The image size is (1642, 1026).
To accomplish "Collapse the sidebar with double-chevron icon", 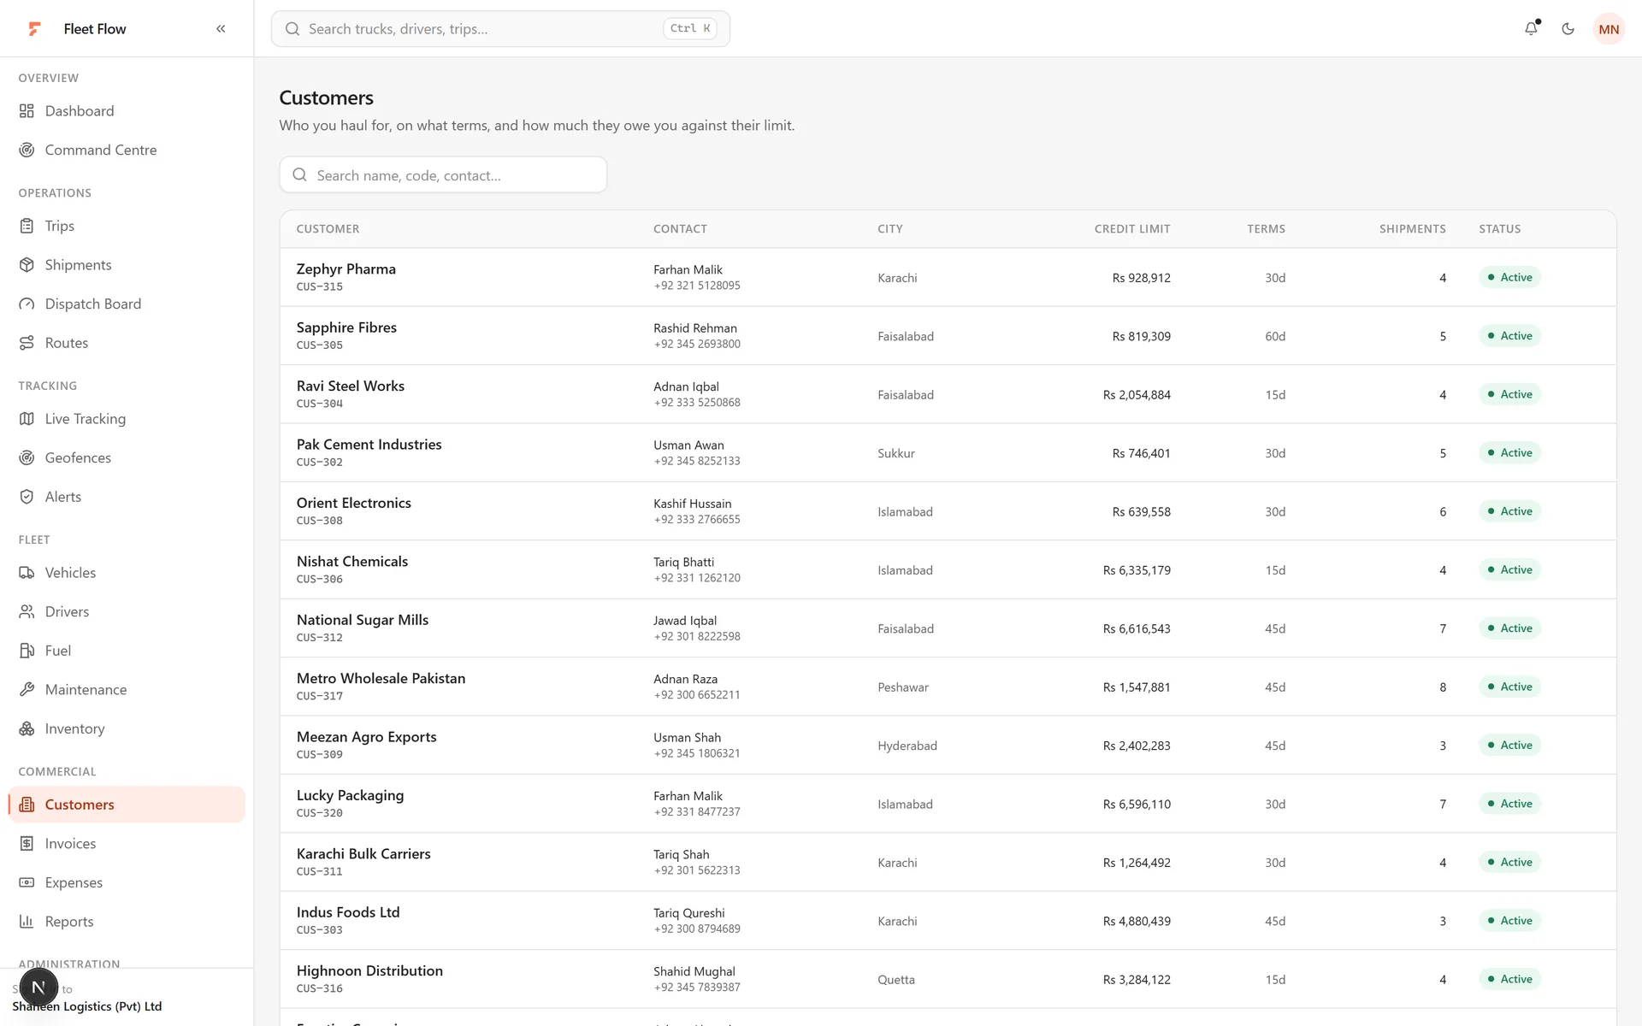I will (x=221, y=29).
